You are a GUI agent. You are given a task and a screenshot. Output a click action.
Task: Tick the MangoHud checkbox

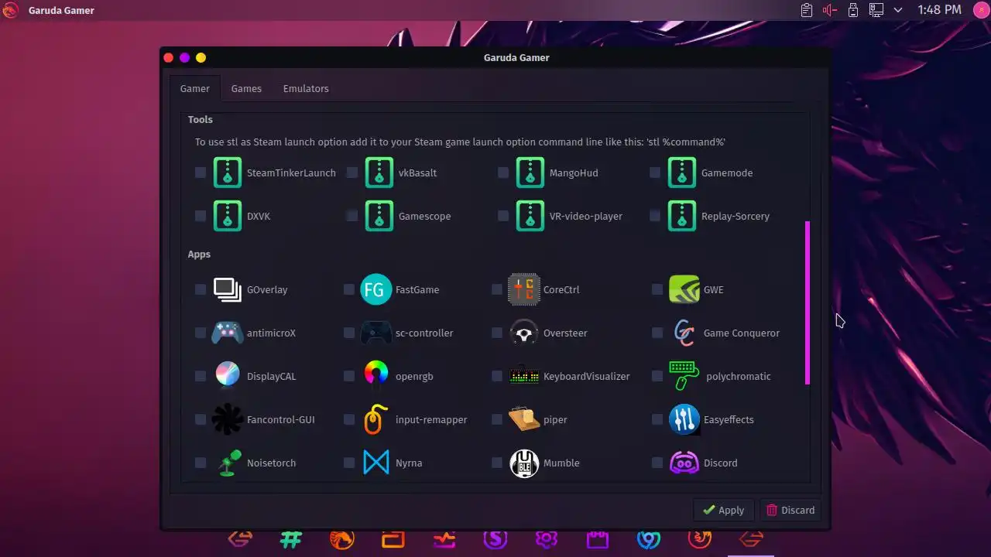click(503, 173)
